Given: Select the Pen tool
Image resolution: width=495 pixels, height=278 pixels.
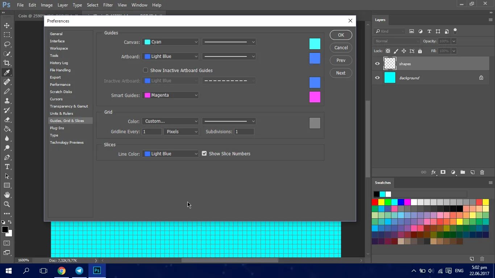Looking at the screenshot, I should coord(7,157).
